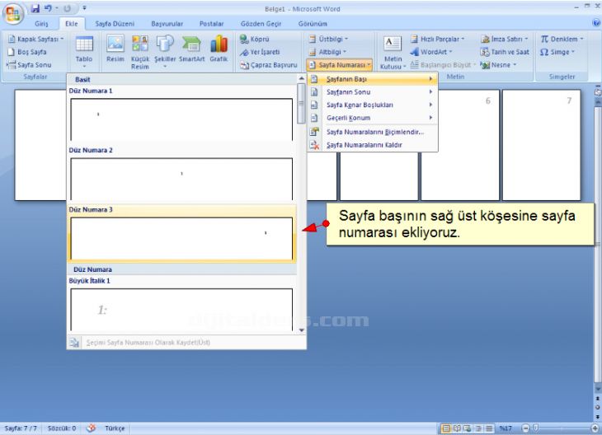
Task: Insert a SmartArt graphic
Action: (x=191, y=49)
